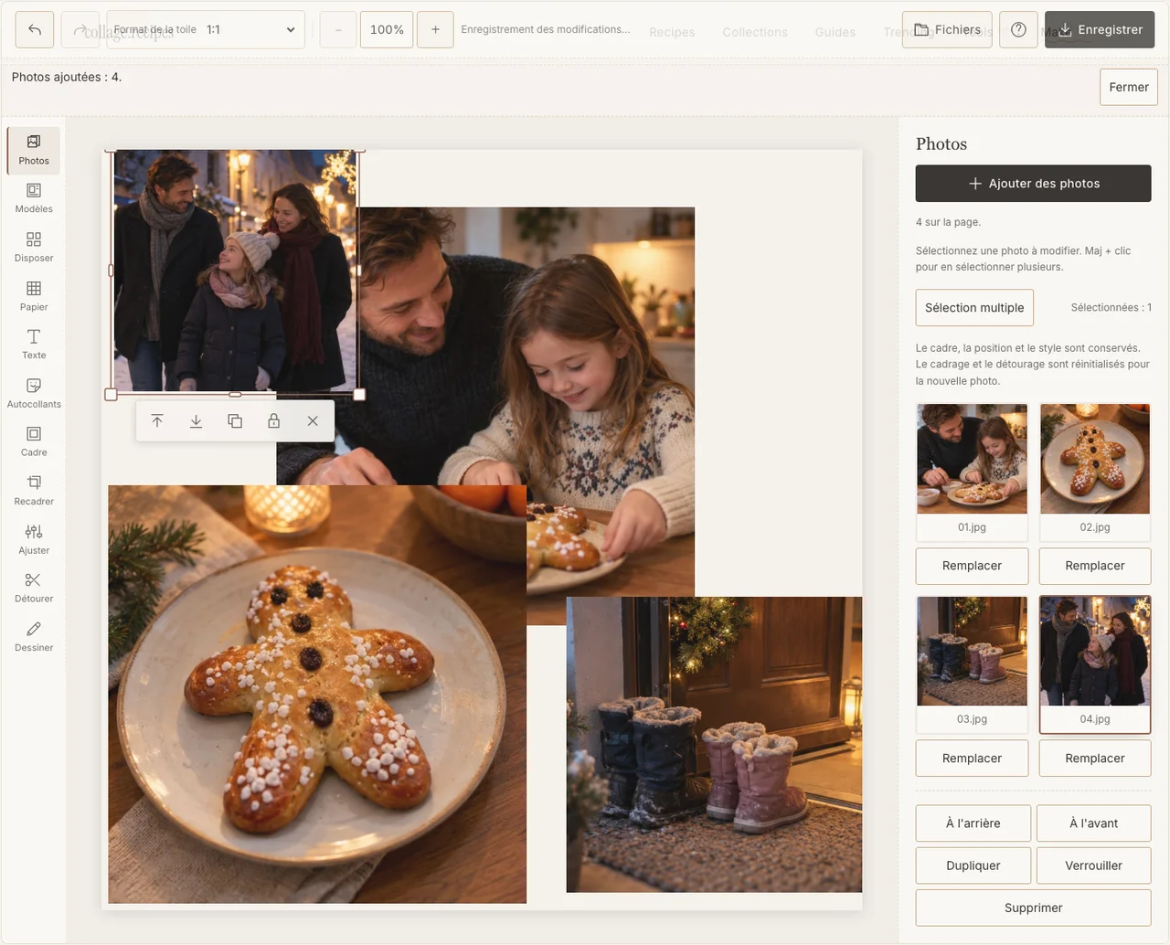Click Remplacer under 02.jpg

click(1095, 566)
